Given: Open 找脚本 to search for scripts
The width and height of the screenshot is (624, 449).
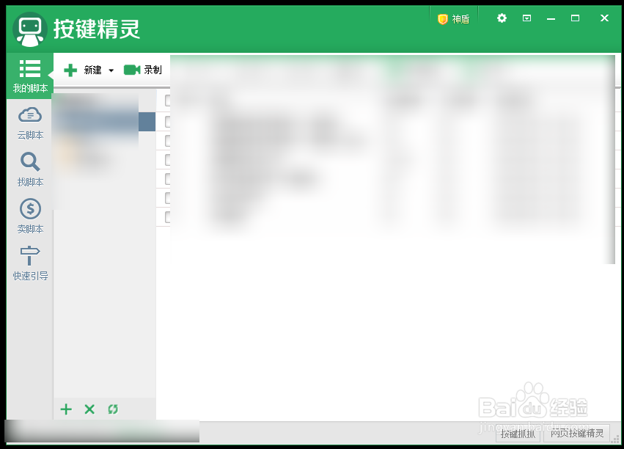Looking at the screenshot, I should tap(29, 169).
